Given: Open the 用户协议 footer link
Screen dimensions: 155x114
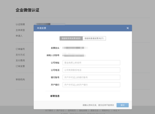Looking at the screenshot, I should (x=60, y=110).
